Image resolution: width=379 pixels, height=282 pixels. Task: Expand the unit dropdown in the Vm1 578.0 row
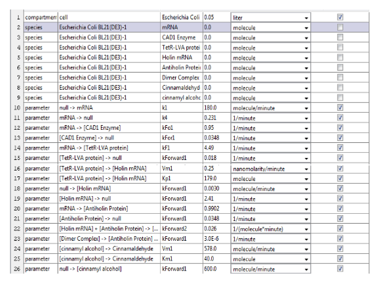(270, 249)
